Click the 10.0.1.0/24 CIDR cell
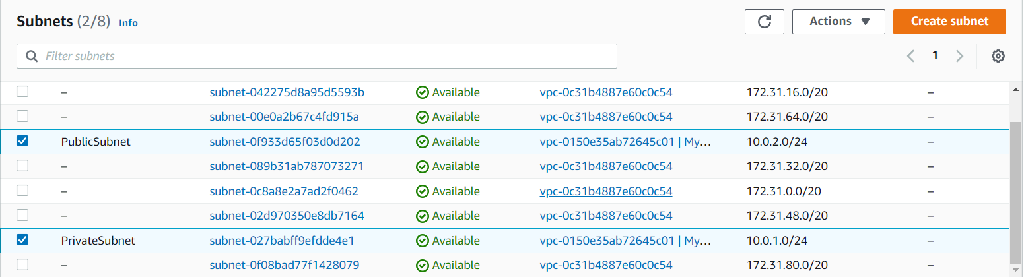Image resolution: width=1024 pixels, height=277 pixels. pyautogui.click(x=778, y=241)
